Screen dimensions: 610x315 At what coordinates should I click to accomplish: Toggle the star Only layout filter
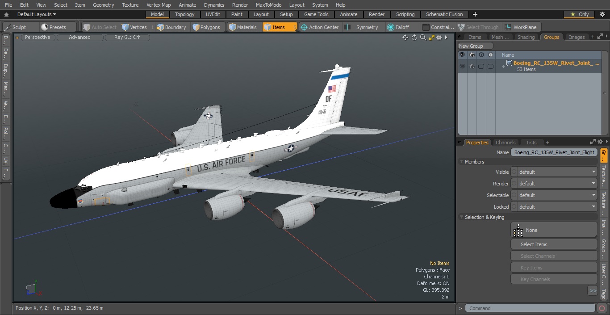coord(579,14)
